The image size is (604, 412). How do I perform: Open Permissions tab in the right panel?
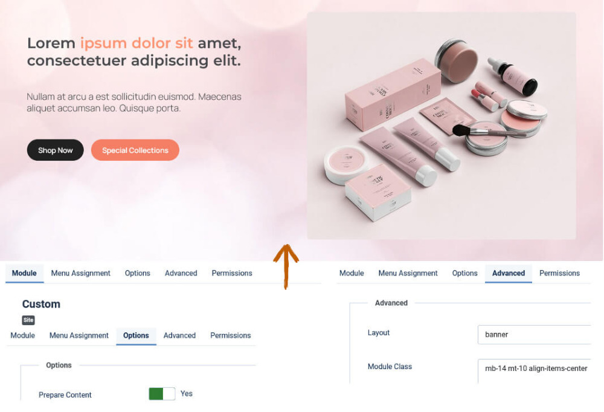tap(559, 273)
